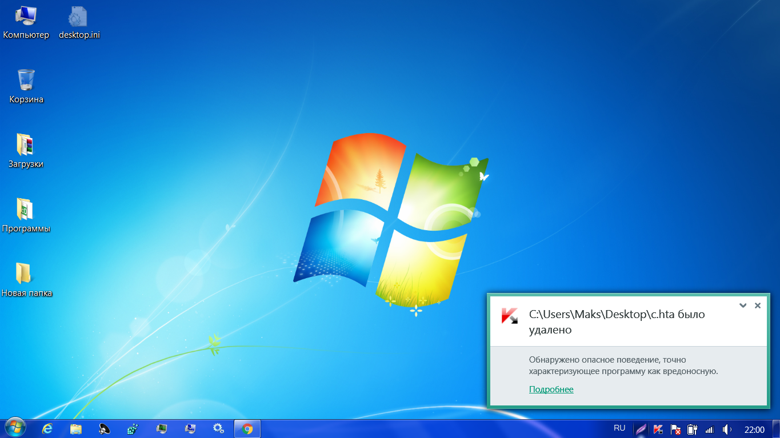Click the battery power tray icon
This screenshot has width=780, height=438.
[692, 429]
